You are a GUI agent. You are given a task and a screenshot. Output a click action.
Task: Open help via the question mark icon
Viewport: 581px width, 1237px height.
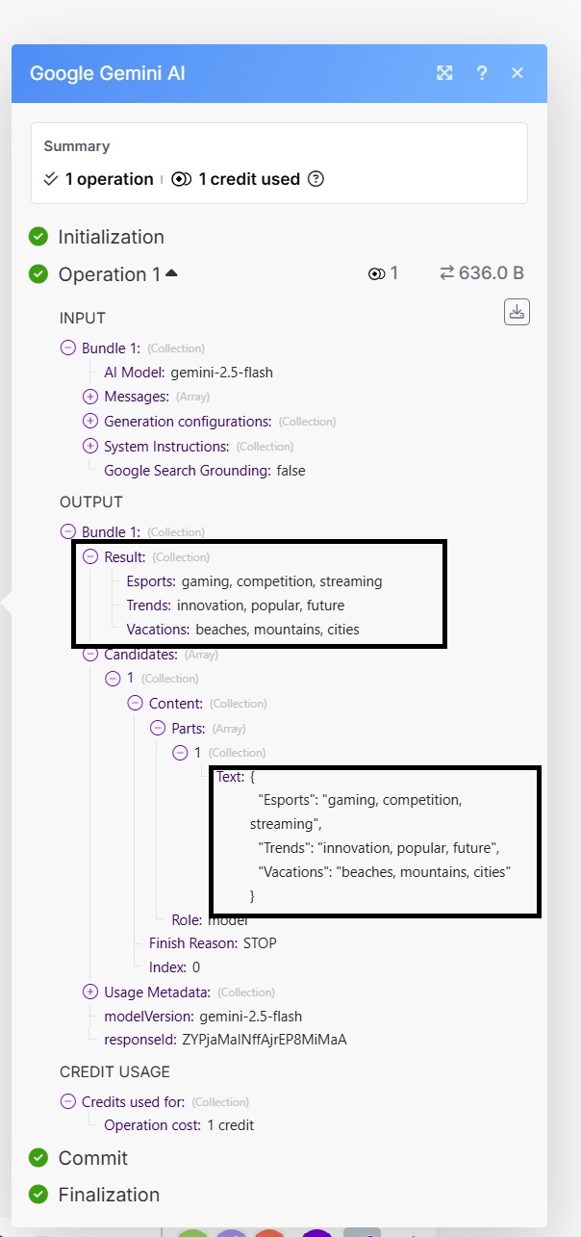(x=482, y=73)
